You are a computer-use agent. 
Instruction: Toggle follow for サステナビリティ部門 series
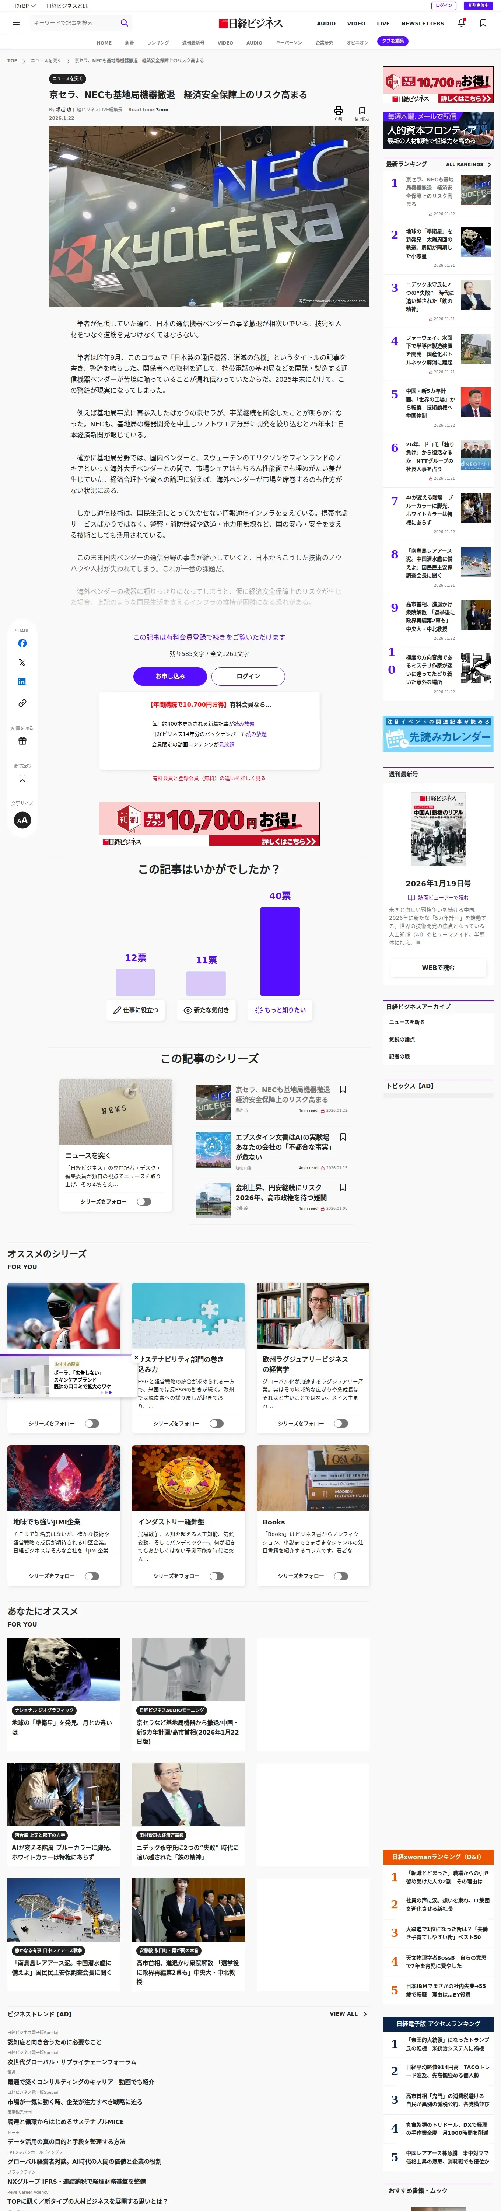216,1423
